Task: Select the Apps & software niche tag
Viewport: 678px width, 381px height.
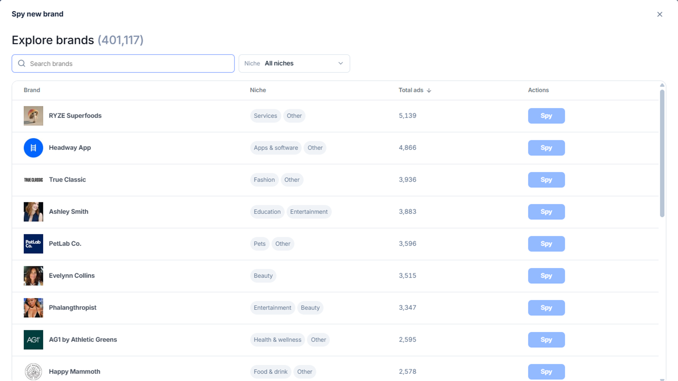Action: (276, 148)
